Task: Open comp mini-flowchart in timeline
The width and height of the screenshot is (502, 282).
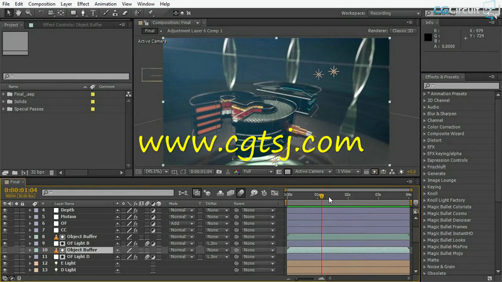Action: coord(183,193)
